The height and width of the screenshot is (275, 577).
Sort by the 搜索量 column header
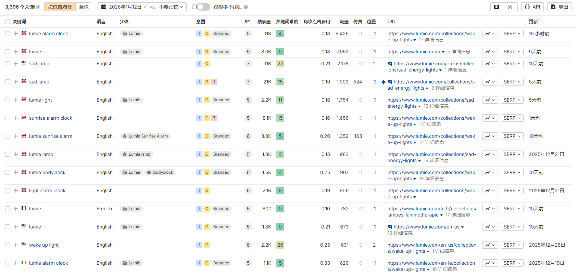click(x=264, y=22)
